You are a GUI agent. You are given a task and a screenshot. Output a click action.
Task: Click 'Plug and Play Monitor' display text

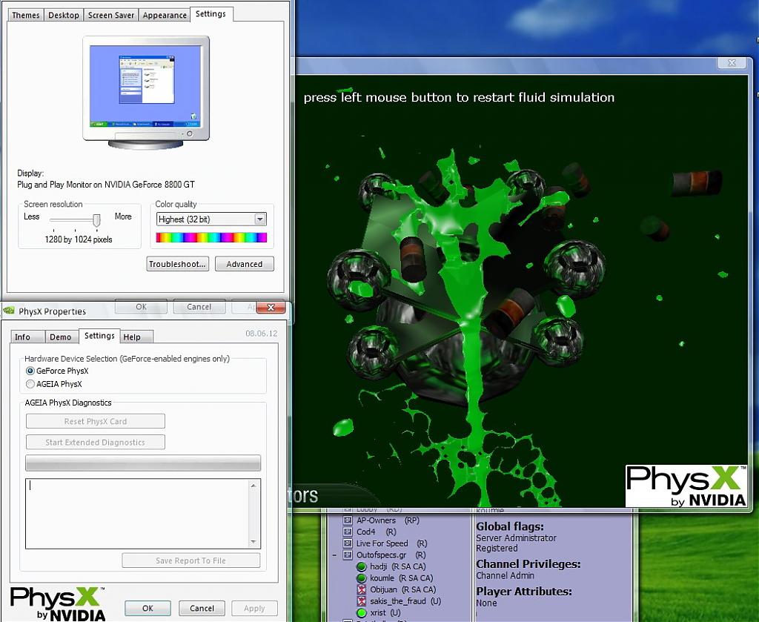[105, 185]
